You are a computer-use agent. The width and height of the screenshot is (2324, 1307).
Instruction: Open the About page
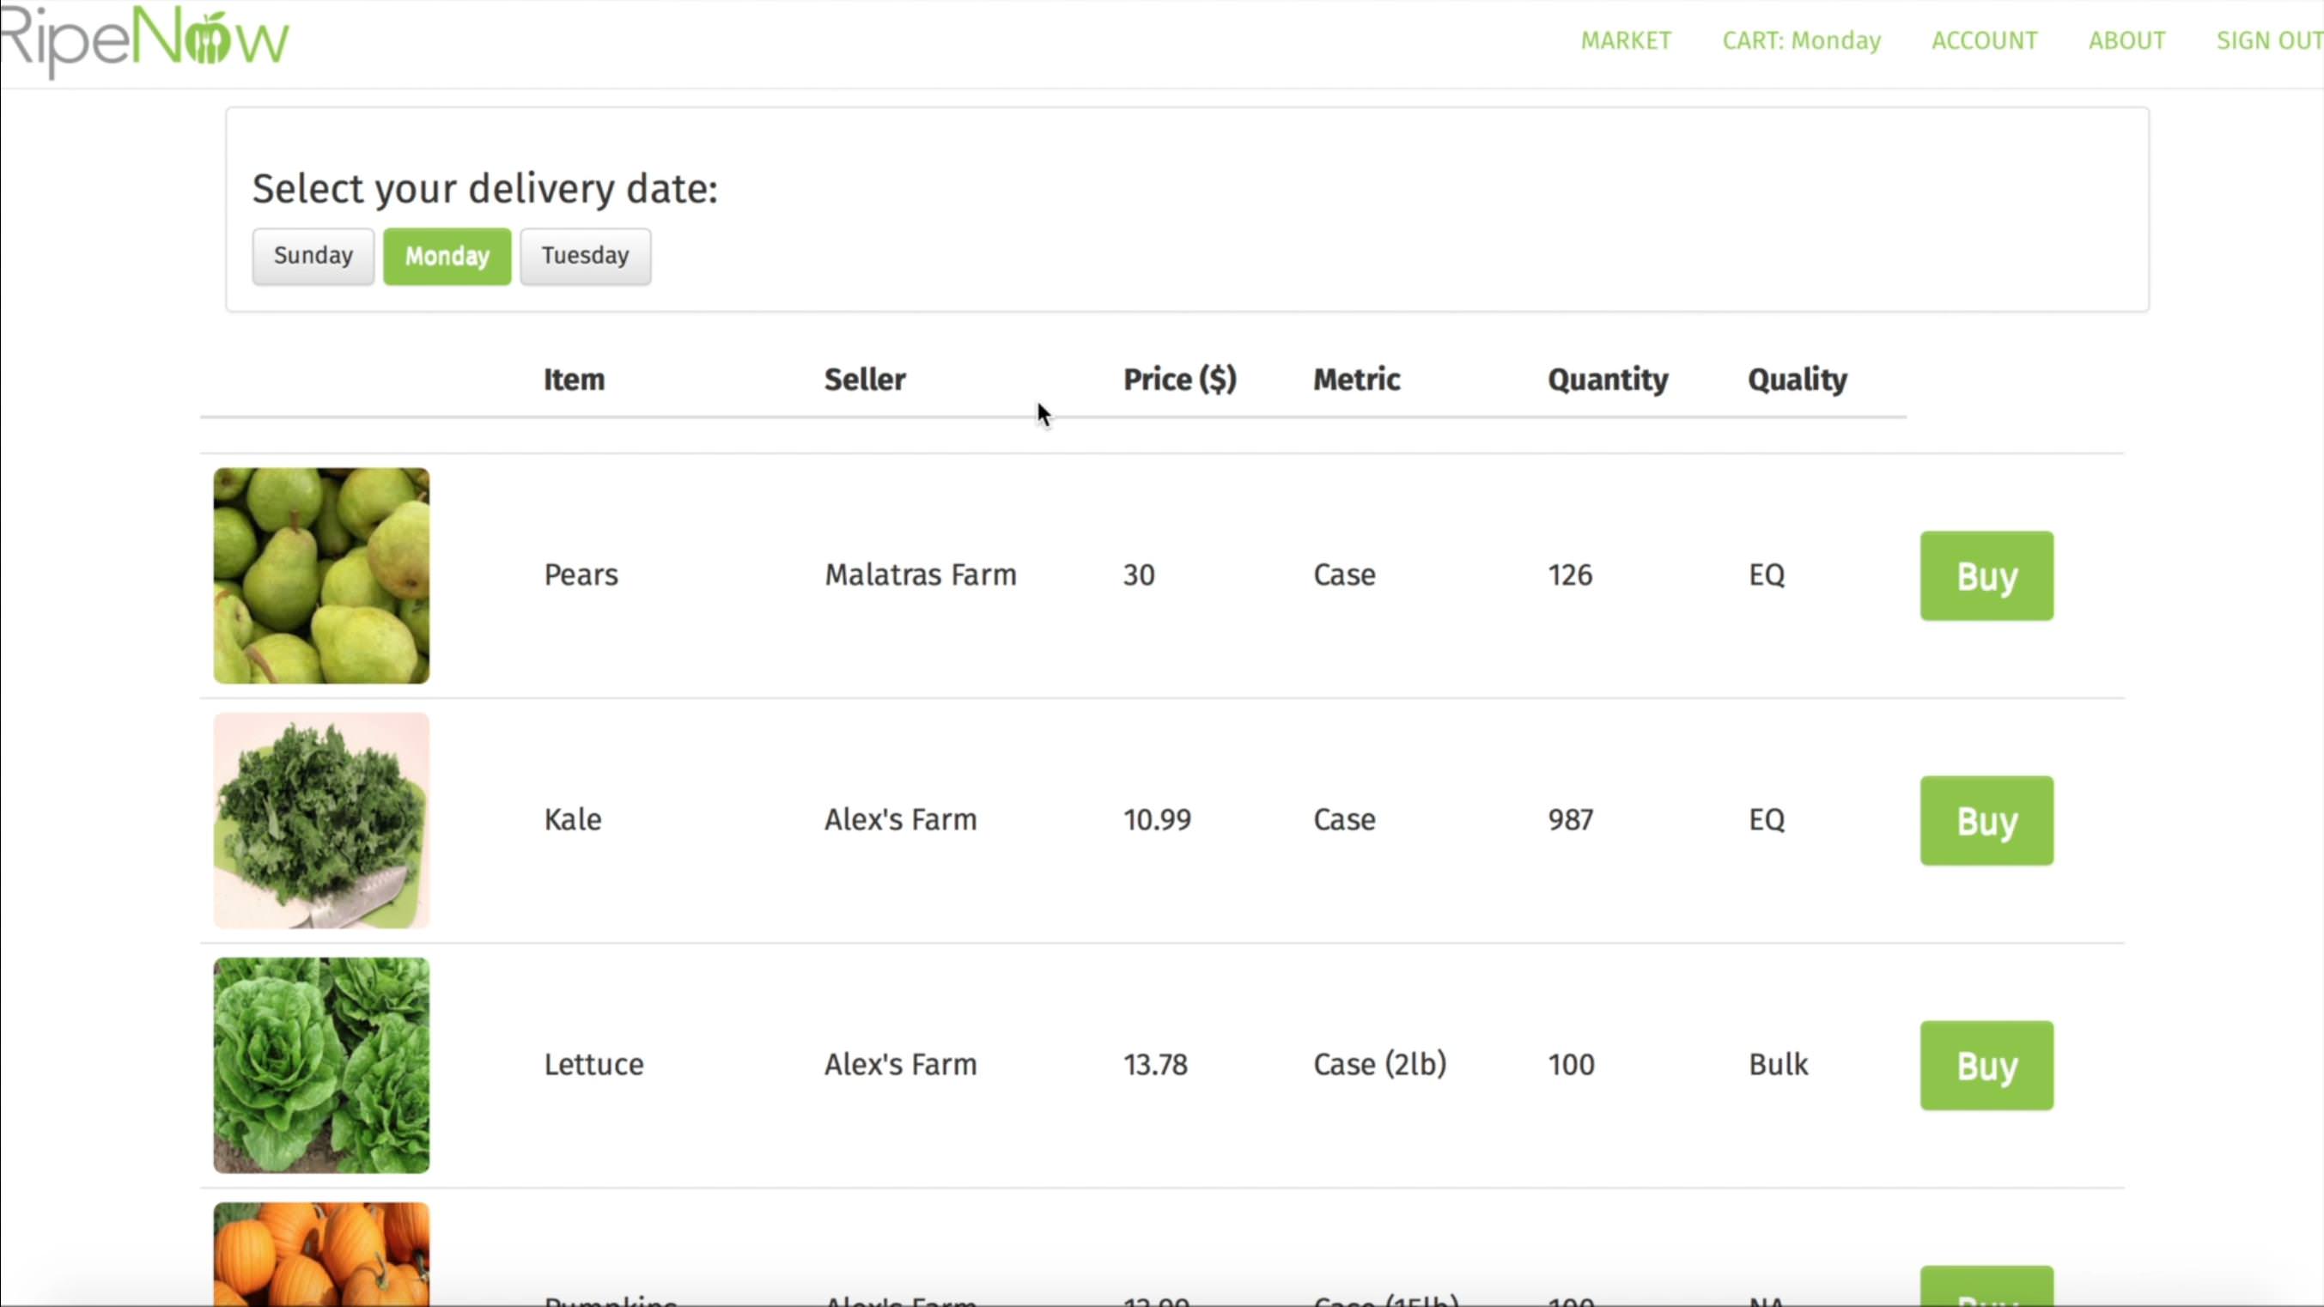pyautogui.click(x=2126, y=40)
